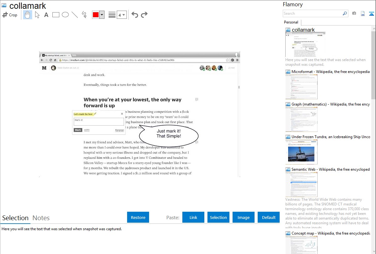Undo the last annotation
The height and width of the screenshot is (254, 376).
(135, 15)
